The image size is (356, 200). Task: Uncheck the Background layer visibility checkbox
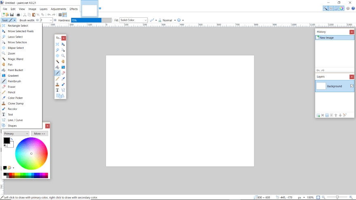click(x=352, y=86)
